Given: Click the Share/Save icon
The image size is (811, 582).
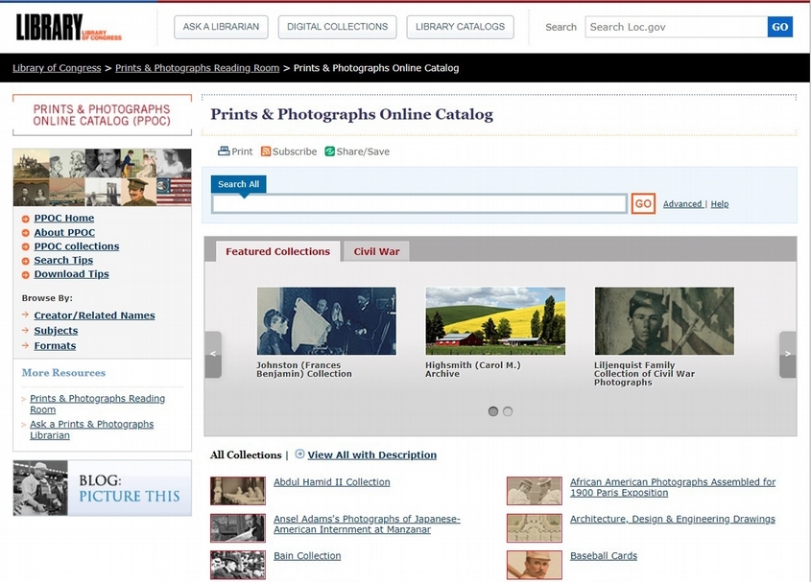Looking at the screenshot, I should pyautogui.click(x=329, y=151).
